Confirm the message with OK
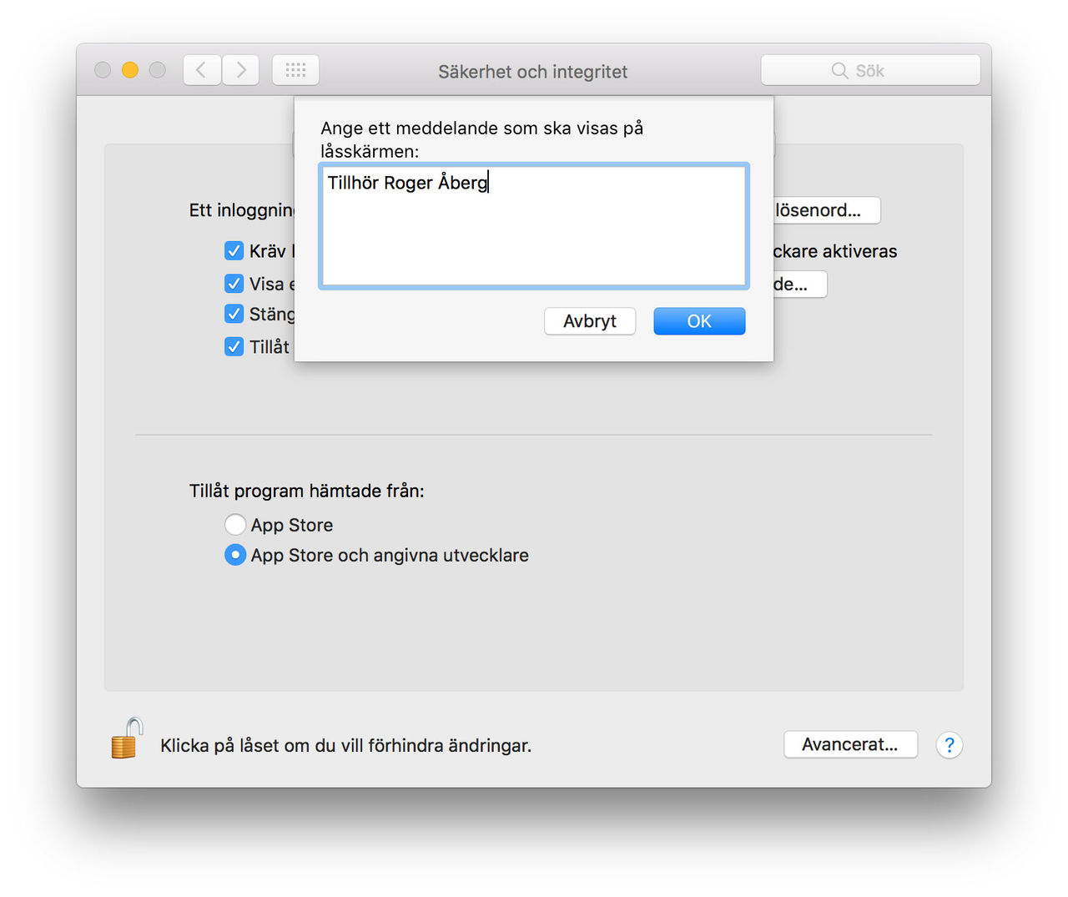 699,321
